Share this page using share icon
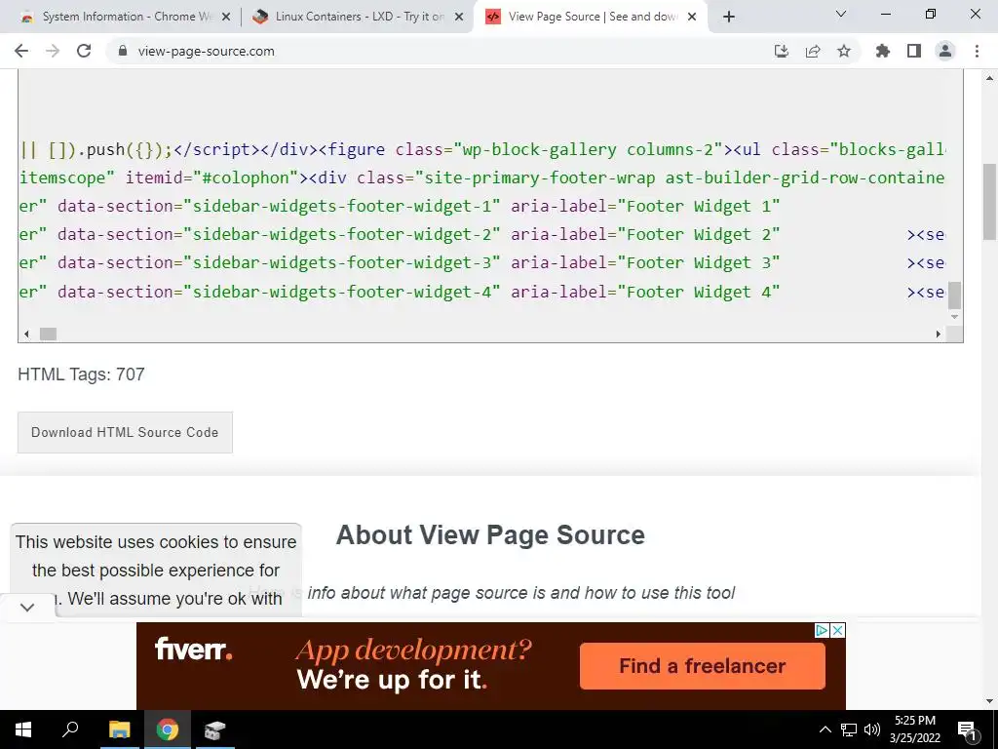This screenshot has height=749, width=998. click(x=813, y=51)
